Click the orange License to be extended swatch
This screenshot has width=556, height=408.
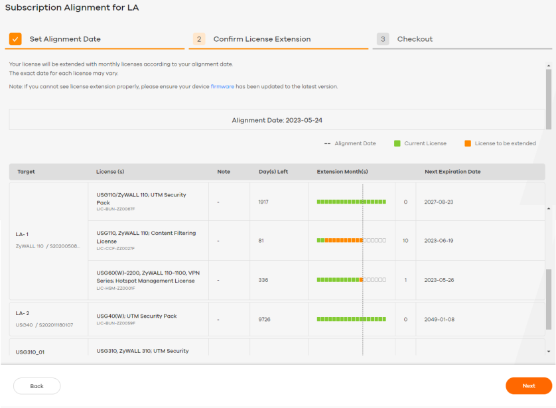tap(468, 143)
